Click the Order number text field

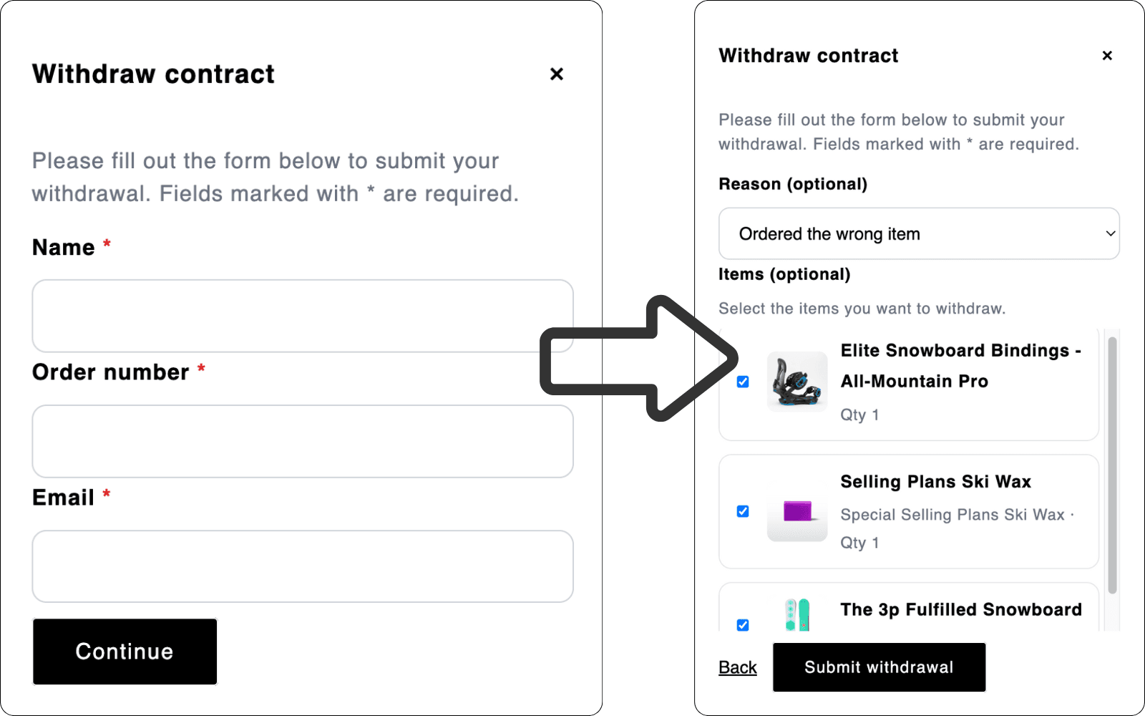[x=301, y=441]
